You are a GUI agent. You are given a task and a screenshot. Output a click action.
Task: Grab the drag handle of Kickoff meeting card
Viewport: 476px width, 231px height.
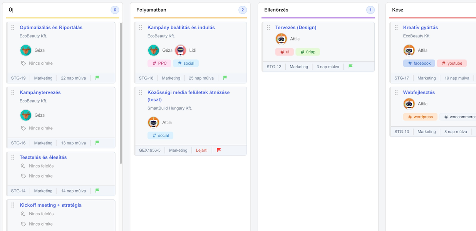pyautogui.click(x=13, y=205)
